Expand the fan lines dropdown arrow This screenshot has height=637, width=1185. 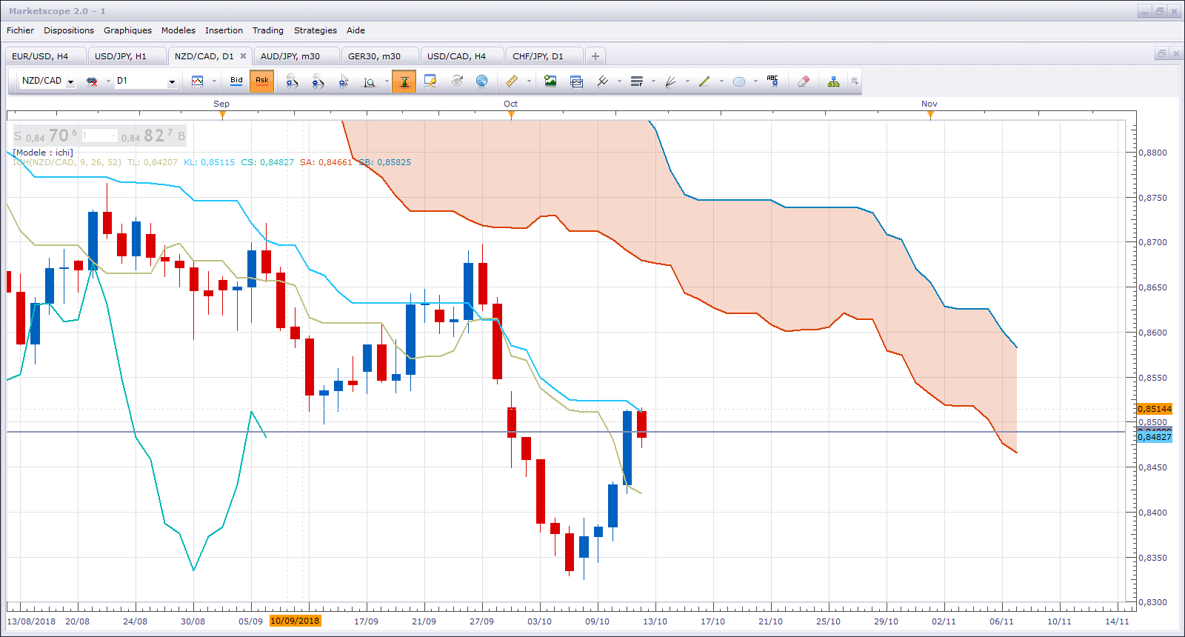coord(687,81)
